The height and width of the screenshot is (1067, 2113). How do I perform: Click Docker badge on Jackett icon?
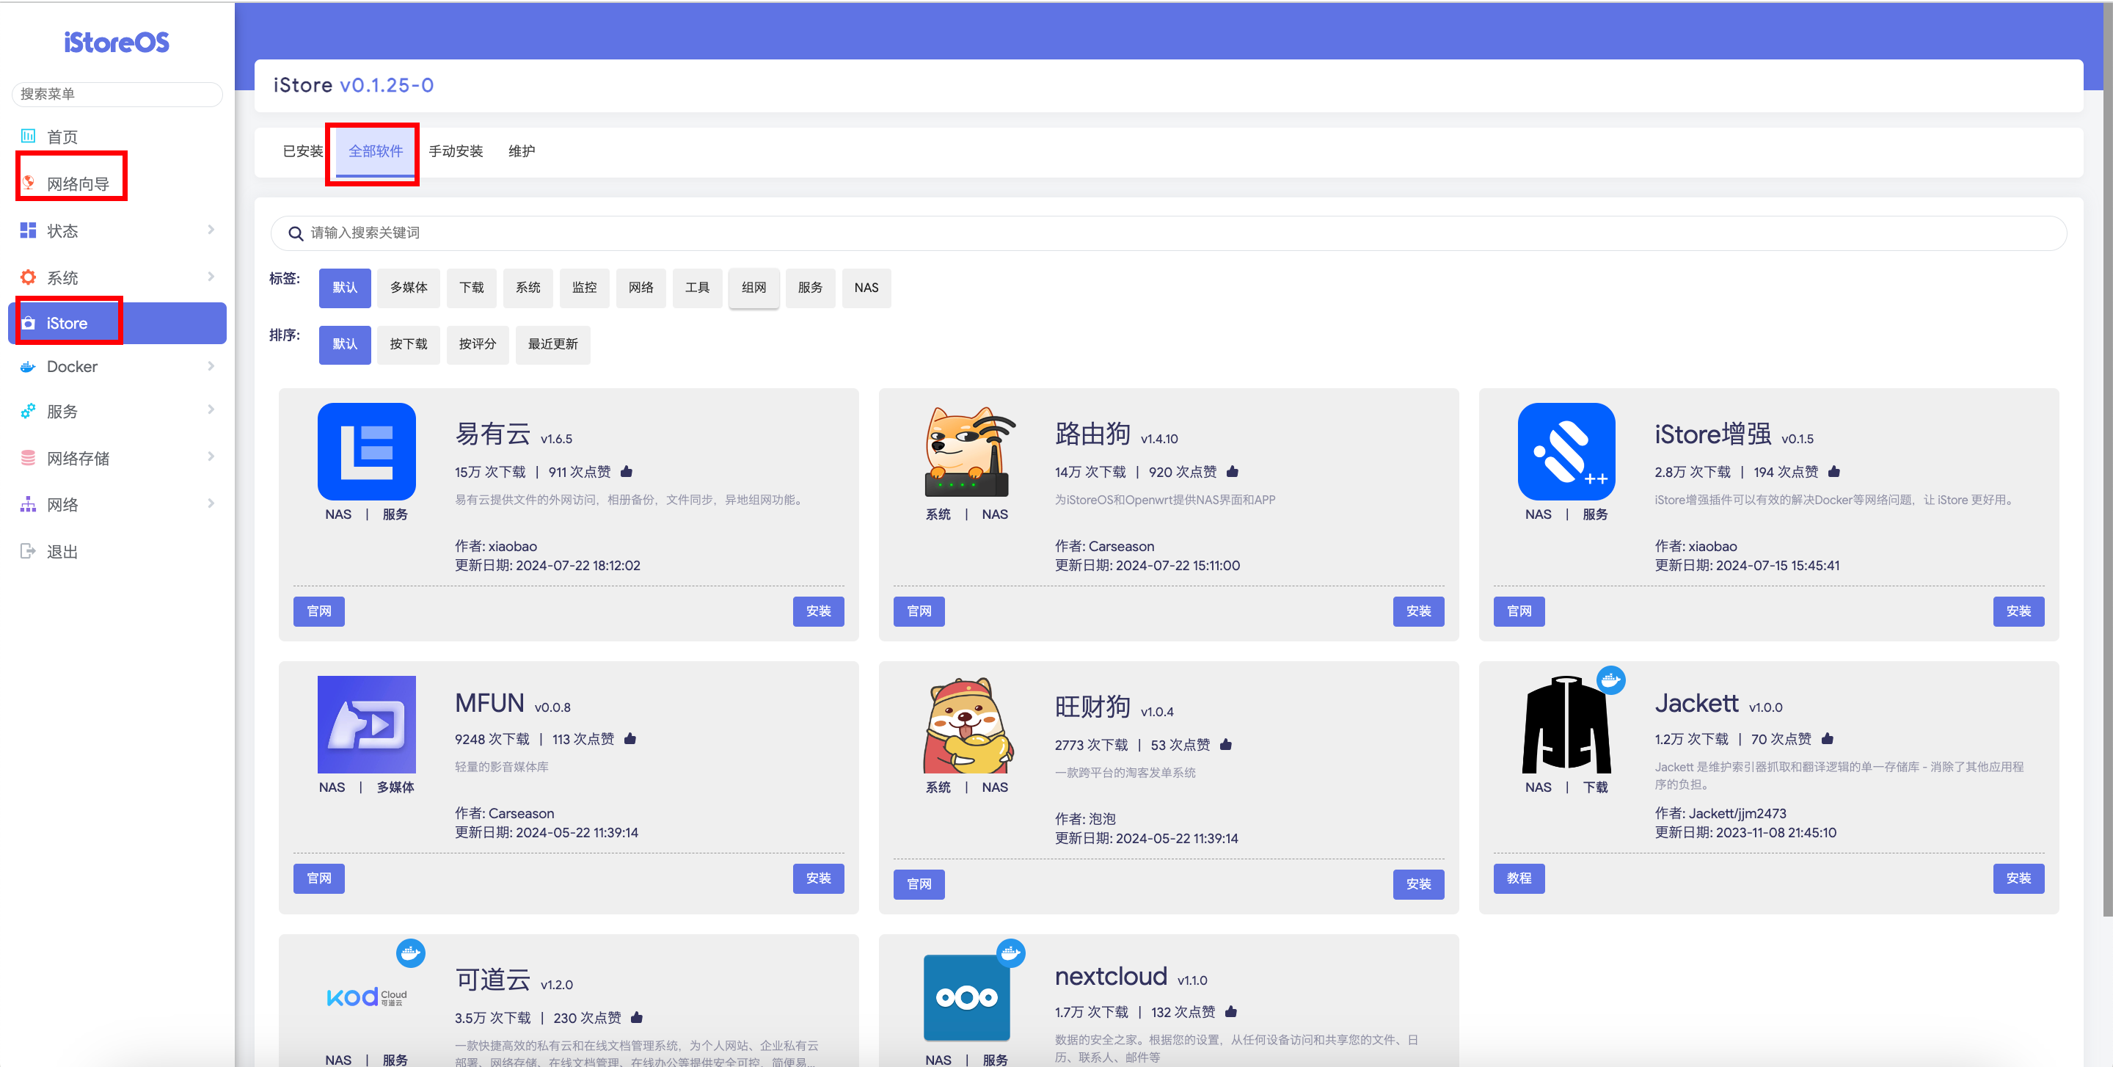coord(1611,680)
